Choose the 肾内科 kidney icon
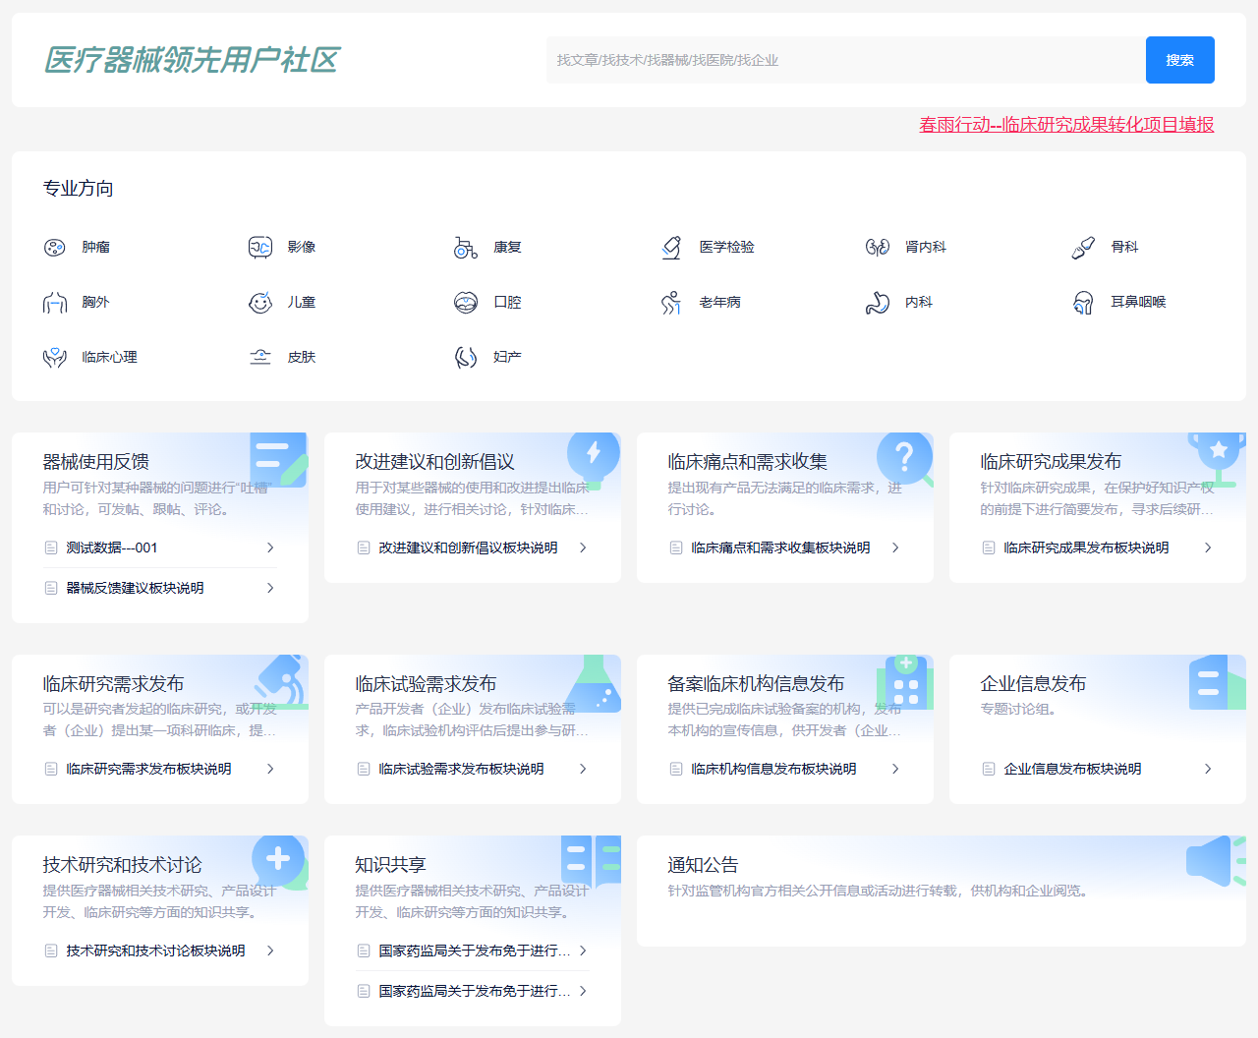Image resolution: width=1258 pixels, height=1038 pixels. [x=877, y=248]
